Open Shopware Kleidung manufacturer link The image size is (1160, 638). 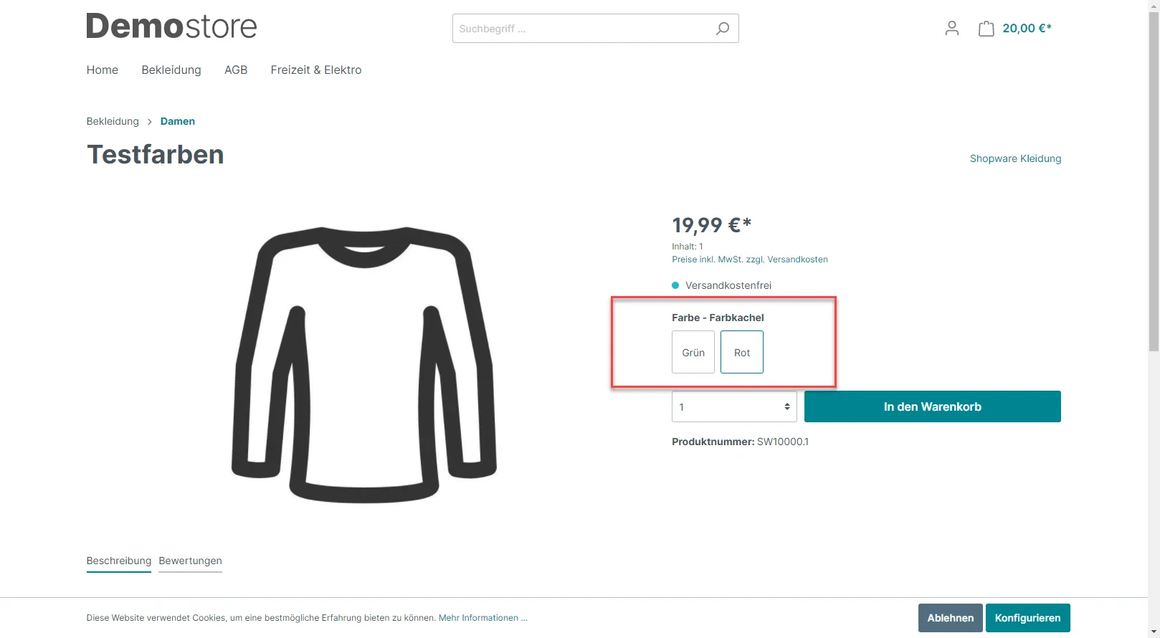1015,158
